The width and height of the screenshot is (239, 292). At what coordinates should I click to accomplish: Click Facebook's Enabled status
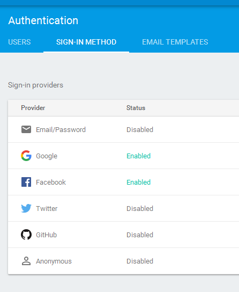pyautogui.click(x=138, y=182)
